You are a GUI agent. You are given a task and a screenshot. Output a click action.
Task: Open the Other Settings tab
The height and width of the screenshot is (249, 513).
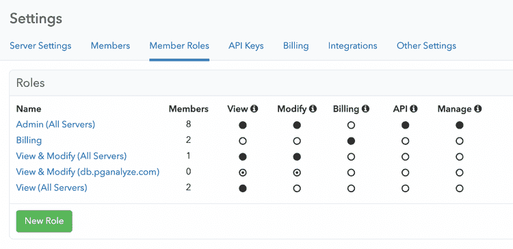(x=426, y=46)
